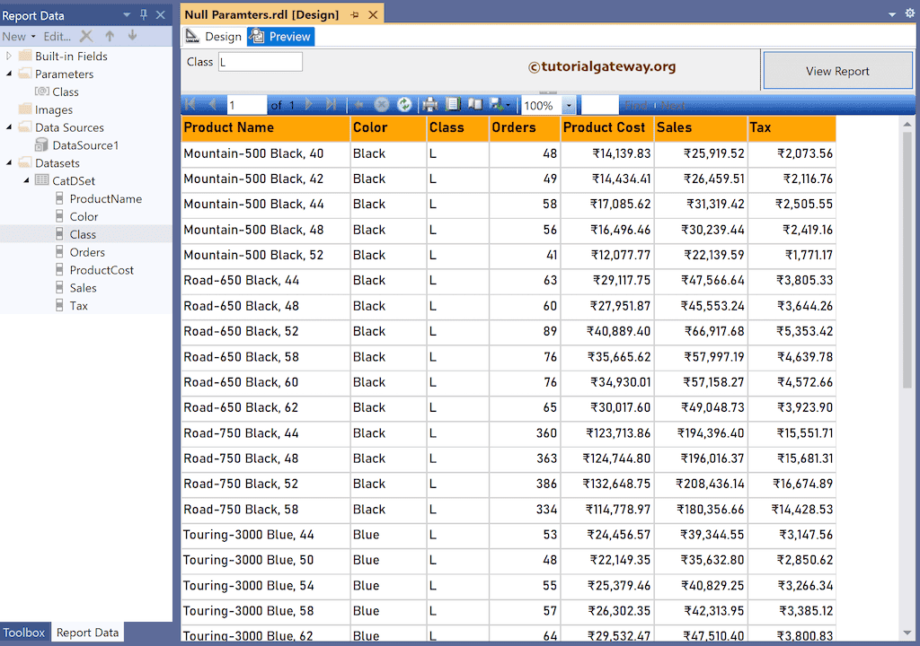This screenshot has width=920, height=646.
Task: Select the ProductCost field in CatDSet
Action: [x=102, y=270]
